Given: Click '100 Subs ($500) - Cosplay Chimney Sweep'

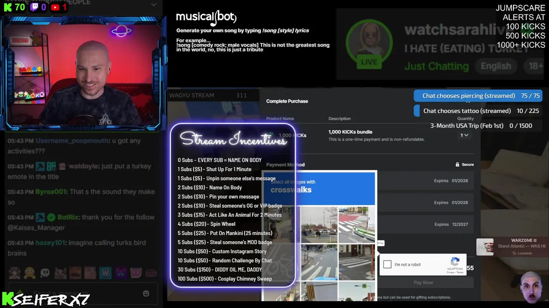Looking at the screenshot, I should point(225,279).
